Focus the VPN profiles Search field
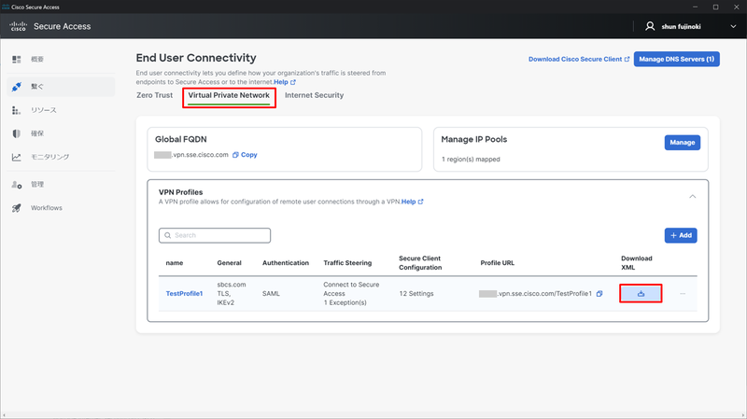This screenshot has height=419, width=747. pos(215,235)
